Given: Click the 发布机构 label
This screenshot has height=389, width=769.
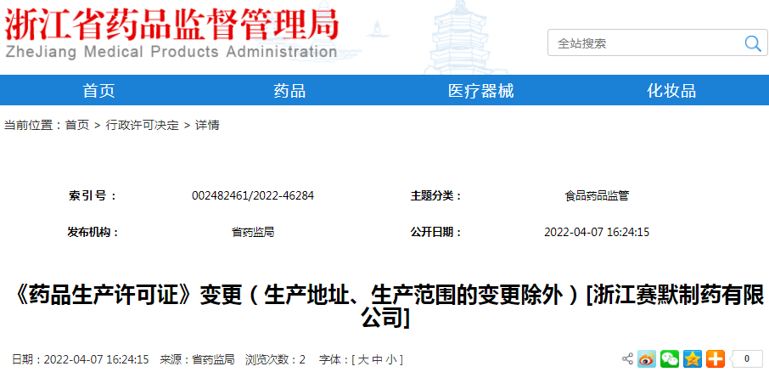Looking at the screenshot, I should (x=93, y=232).
